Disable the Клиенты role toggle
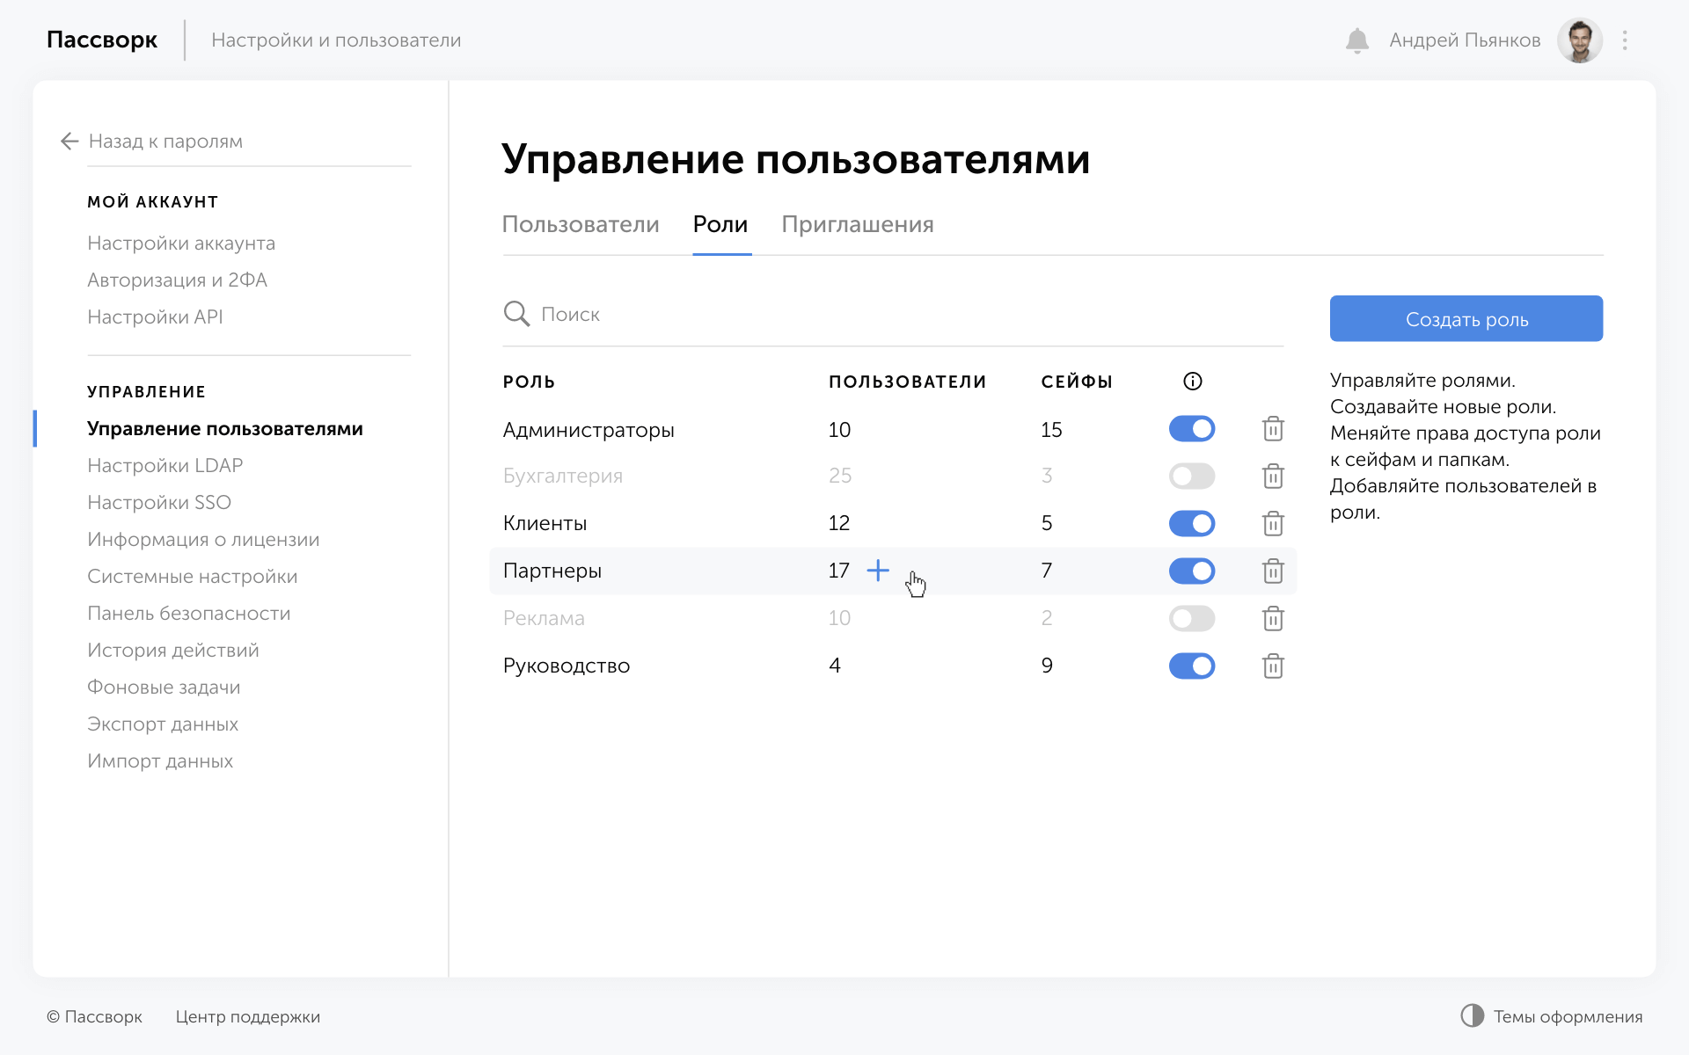Viewport: 1689px width, 1055px height. pos(1192,524)
